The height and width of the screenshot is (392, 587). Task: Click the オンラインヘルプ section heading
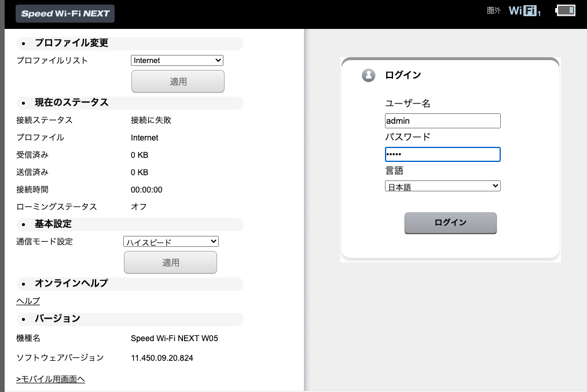click(x=72, y=283)
